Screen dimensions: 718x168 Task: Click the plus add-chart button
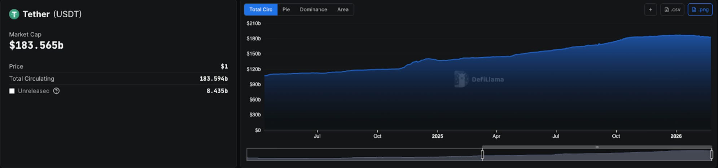click(x=651, y=10)
